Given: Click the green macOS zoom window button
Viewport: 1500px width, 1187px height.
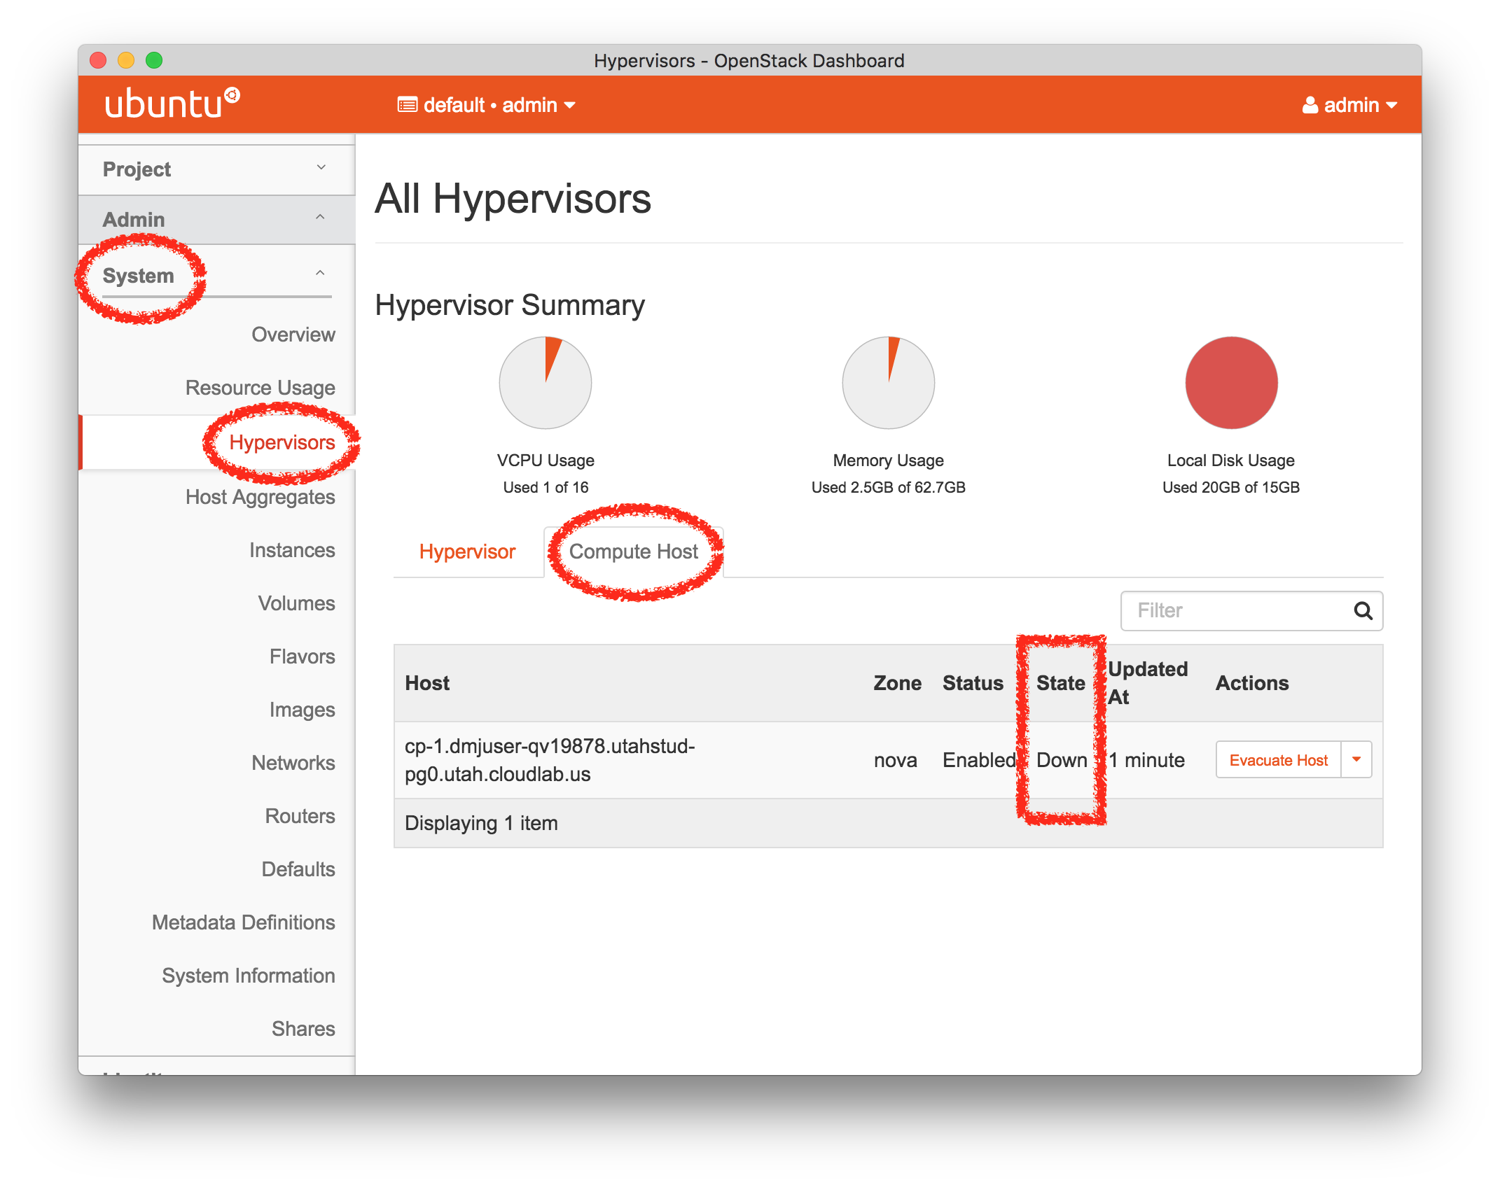Looking at the screenshot, I should click(154, 60).
